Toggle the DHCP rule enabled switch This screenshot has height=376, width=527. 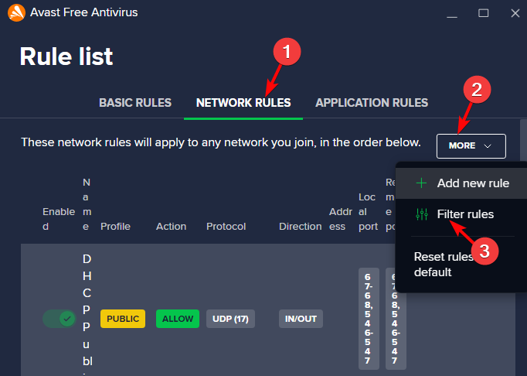(59, 319)
